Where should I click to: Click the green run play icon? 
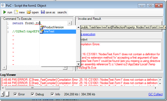(x=4, y=12)
